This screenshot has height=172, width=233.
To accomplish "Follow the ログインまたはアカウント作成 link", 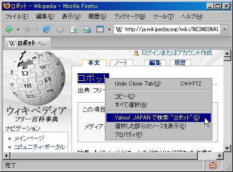I will [x=177, y=53].
